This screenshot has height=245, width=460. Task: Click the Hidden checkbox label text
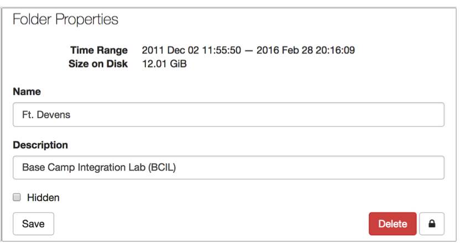pyautogui.click(x=43, y=198)
